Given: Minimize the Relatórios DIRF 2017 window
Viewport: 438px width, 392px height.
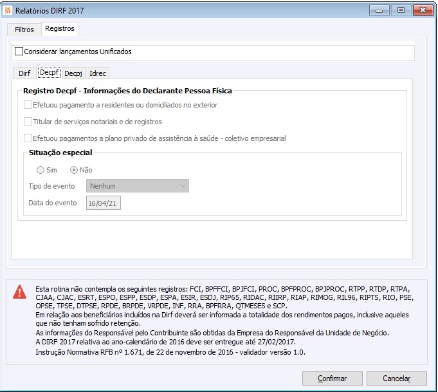Looking at the screenshot, I should [x=382, y=10].
